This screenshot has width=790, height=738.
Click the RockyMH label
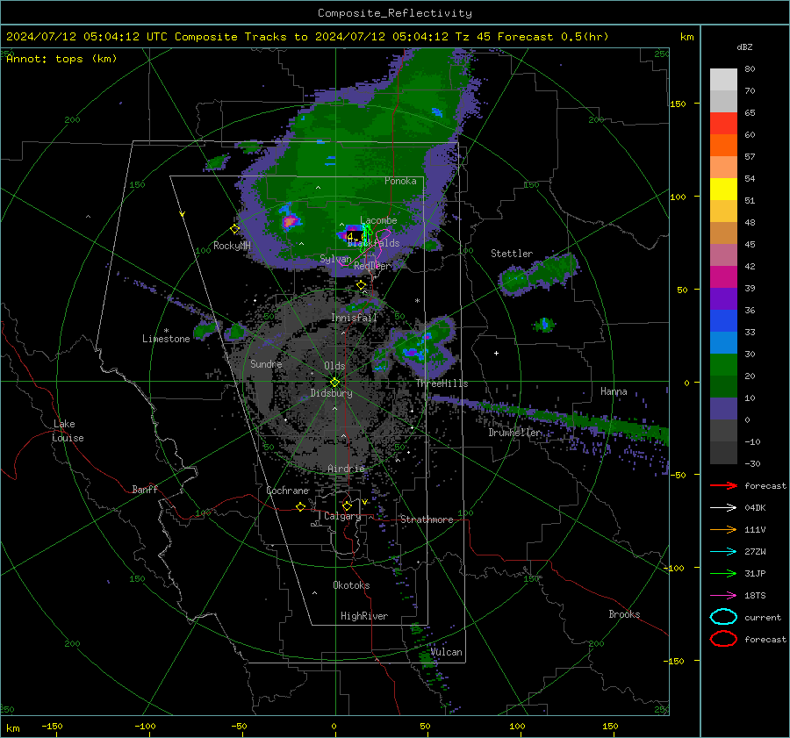coord(232,246)
